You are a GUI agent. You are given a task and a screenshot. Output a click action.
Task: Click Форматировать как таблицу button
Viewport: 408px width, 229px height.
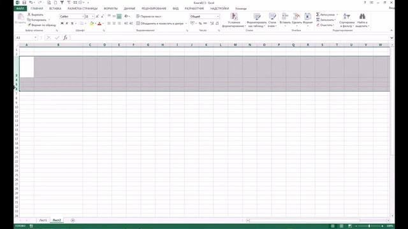[257, 20]
